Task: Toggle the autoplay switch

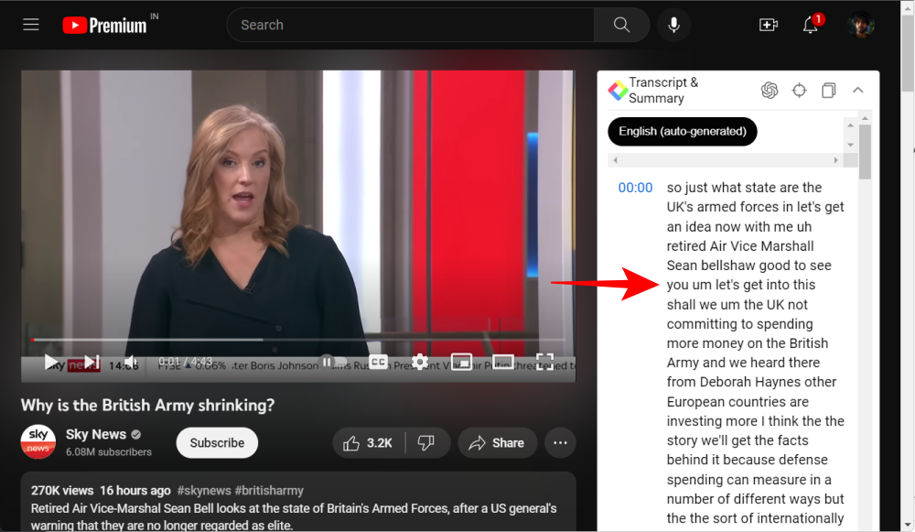Action: tap(333, 362)
